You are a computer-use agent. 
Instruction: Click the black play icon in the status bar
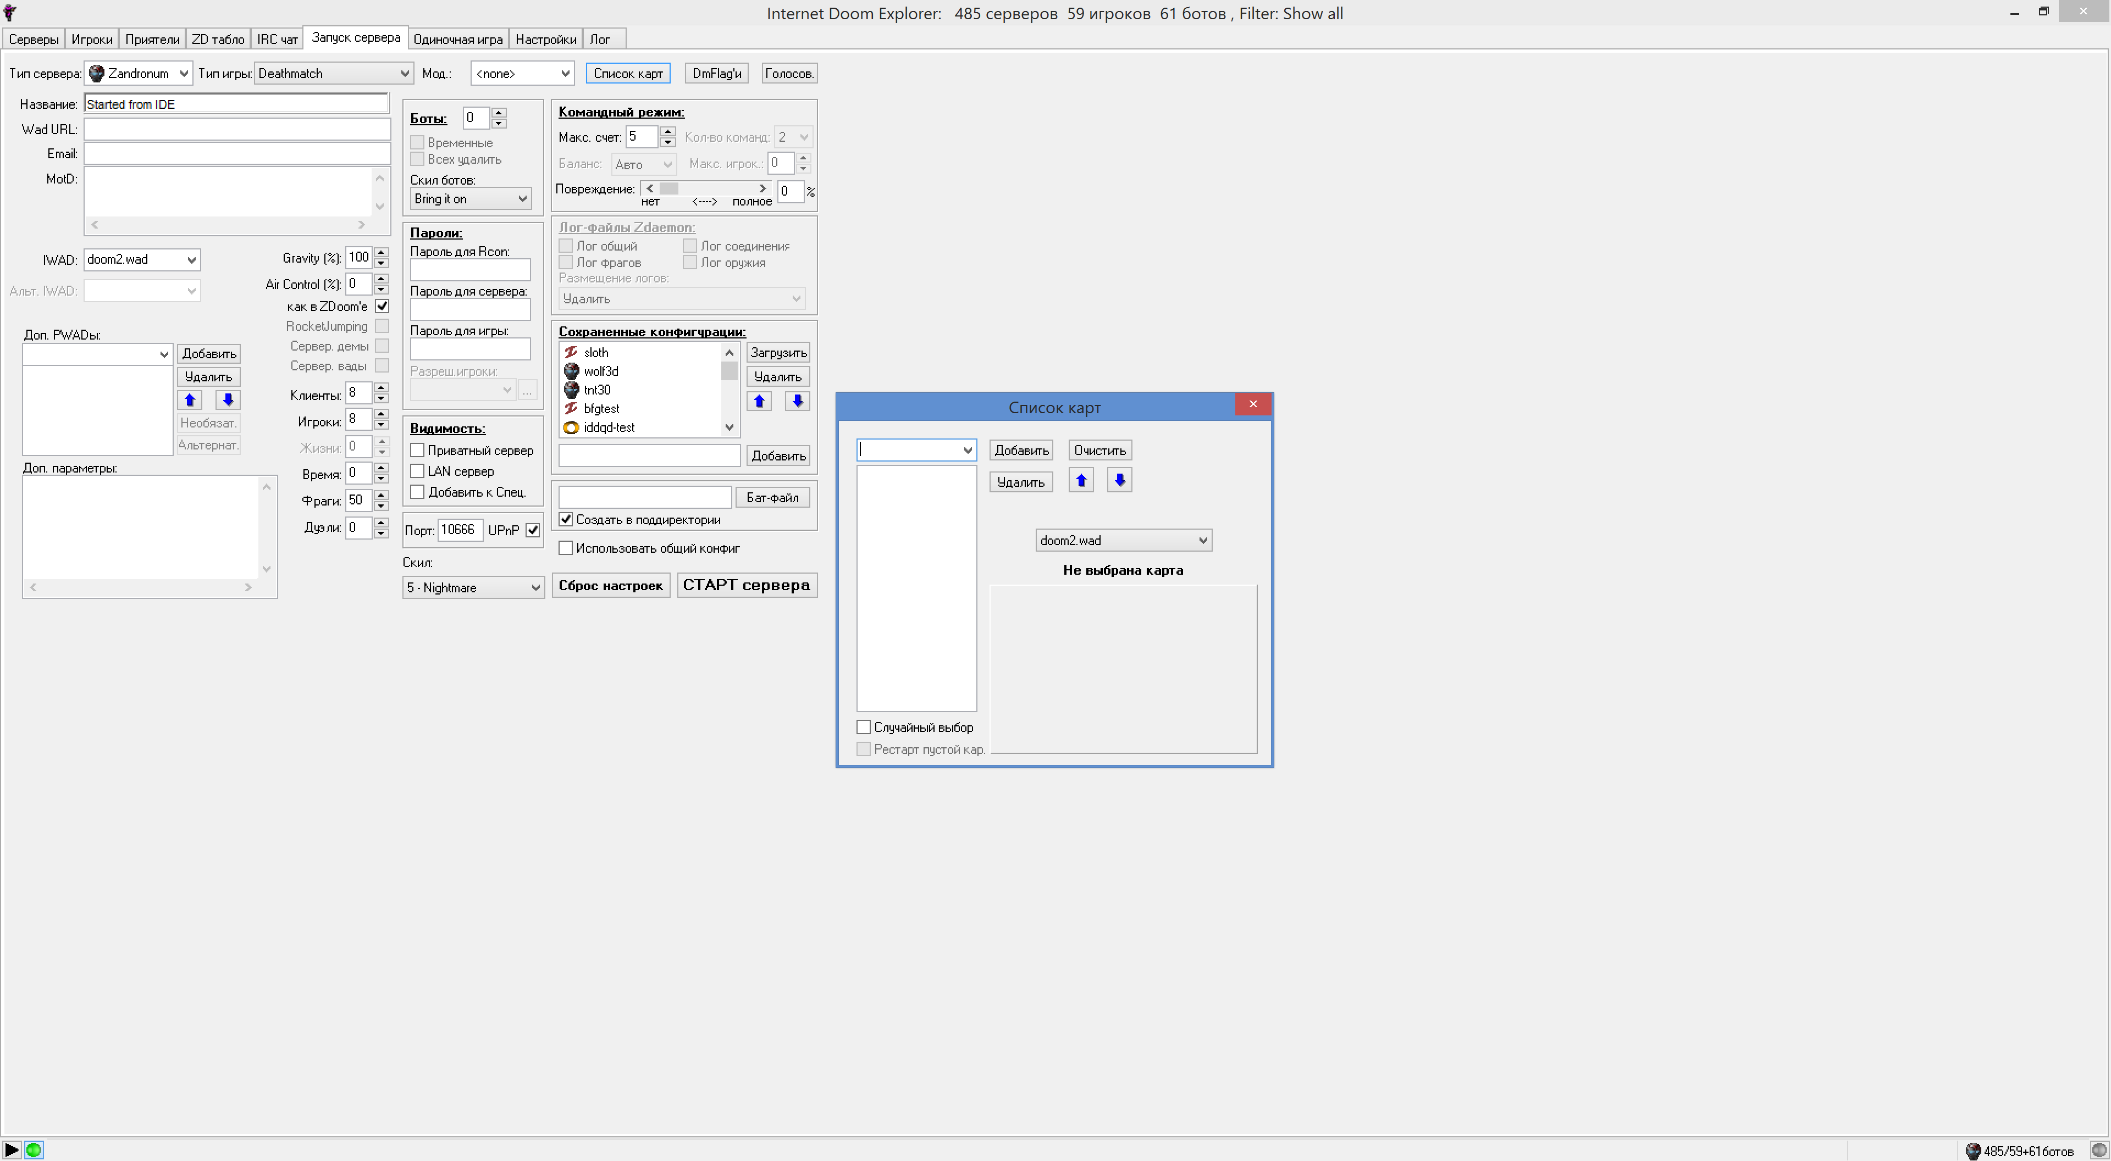tap(12, 1149)
